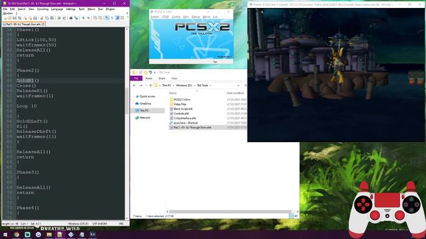The height and width of the screenshot is (239, 426).
Task: Open the Plugins menu in Notepad++
Action: [110, 9]
